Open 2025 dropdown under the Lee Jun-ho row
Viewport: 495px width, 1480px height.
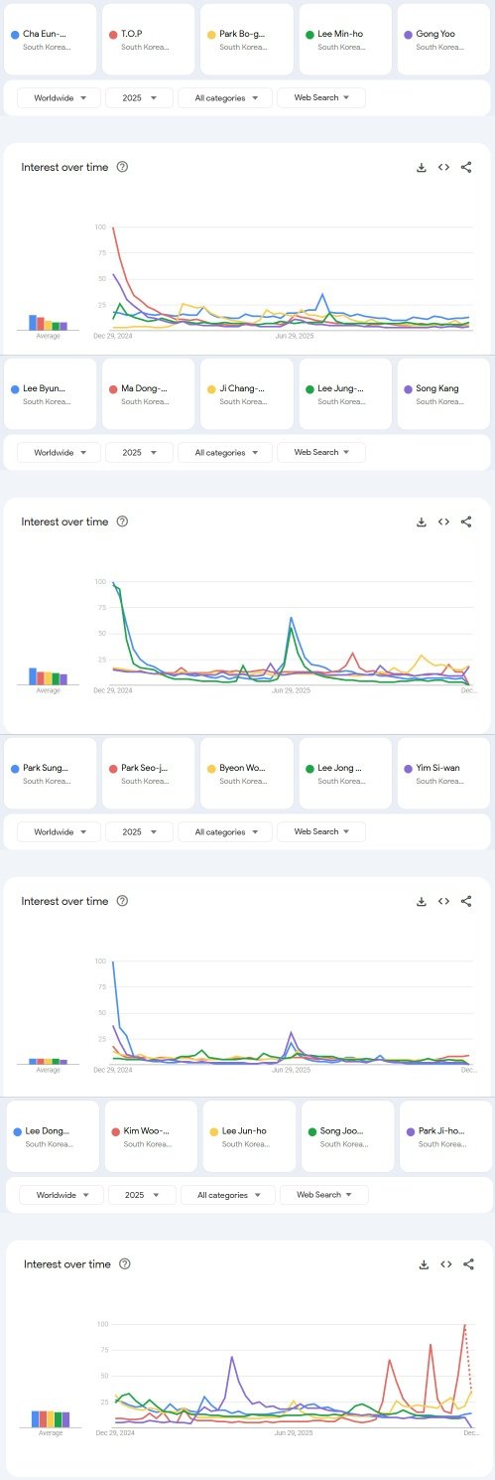coord(142,1195)
